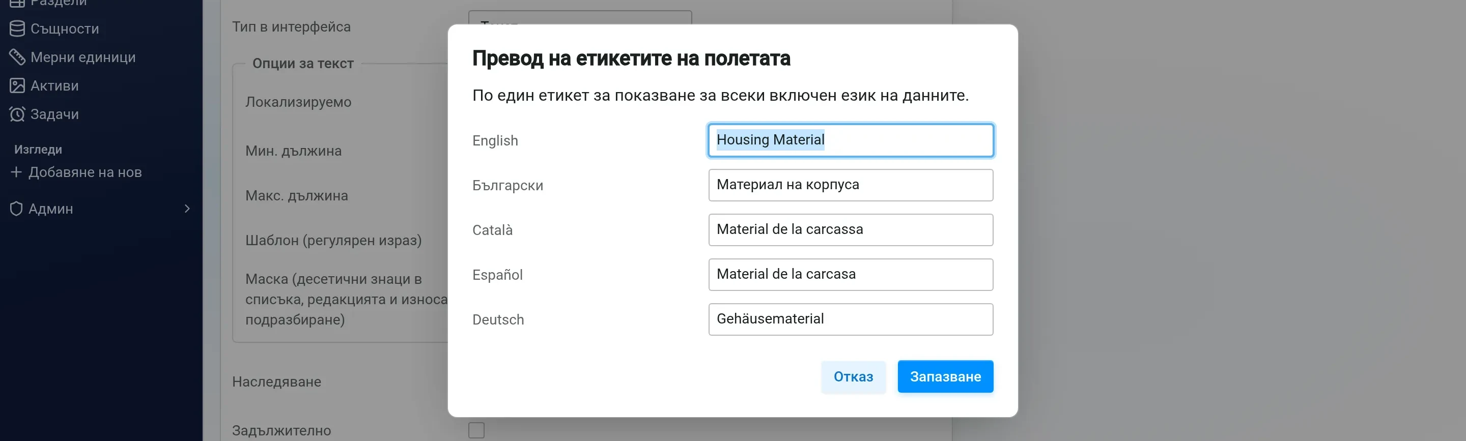Edit the Español translation field

(x=851, y=274)
